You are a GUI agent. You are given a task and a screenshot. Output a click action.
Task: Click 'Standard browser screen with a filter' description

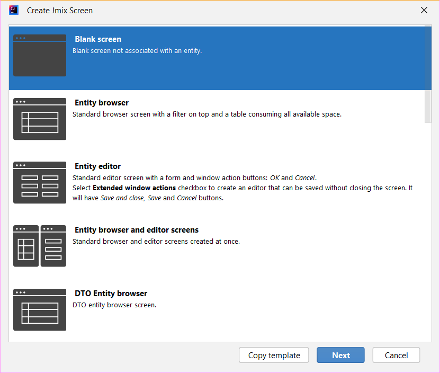[x=207, y=114]
